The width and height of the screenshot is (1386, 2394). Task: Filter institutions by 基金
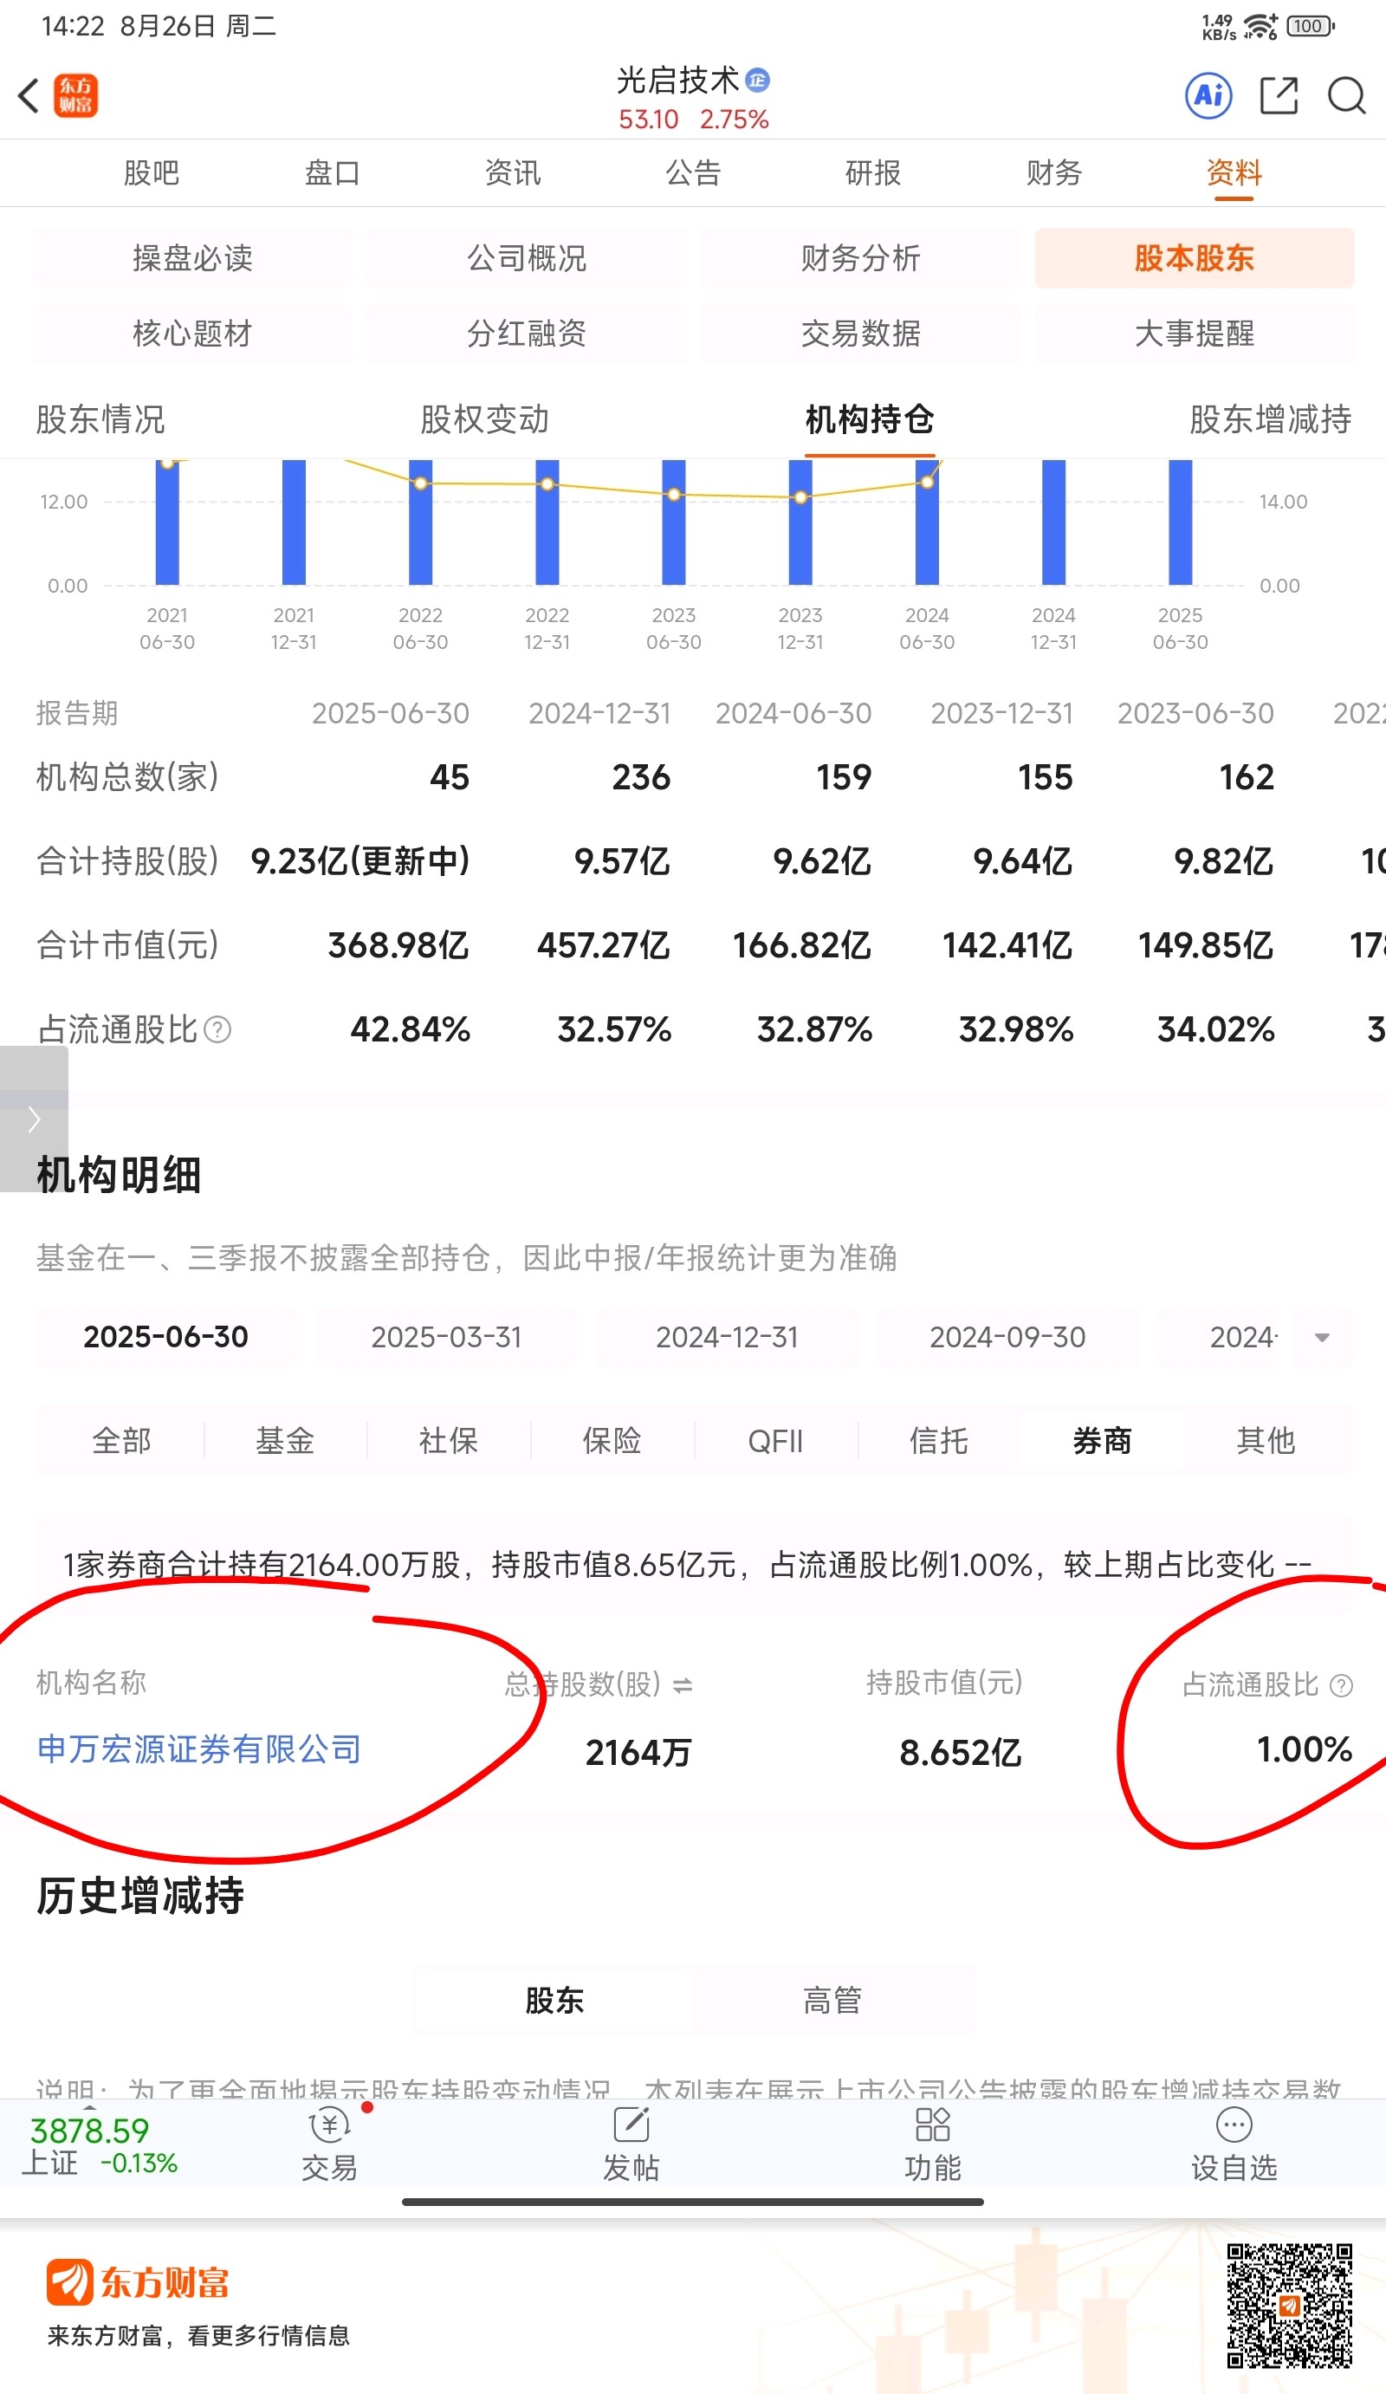pos(285,1441)
